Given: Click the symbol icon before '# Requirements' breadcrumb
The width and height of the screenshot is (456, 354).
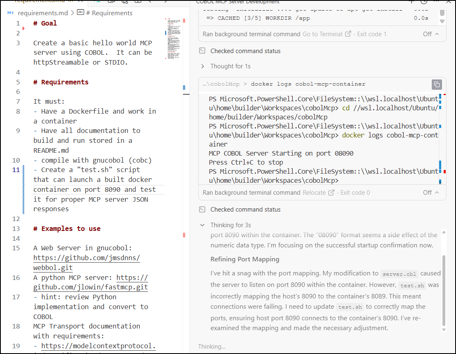Looking at the screenshot, I should coord(81,13).
